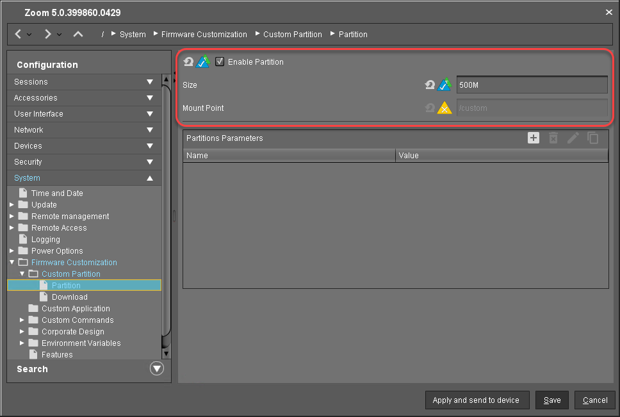This screenshot has width=620, height=417.
Task: Collapse the Firmware Customization tree node
Action: click(12, 263)
